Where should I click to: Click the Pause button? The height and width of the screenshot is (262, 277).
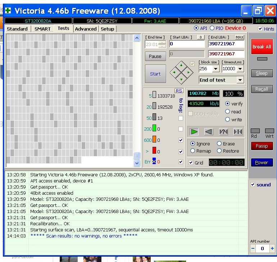pos(155,56)
